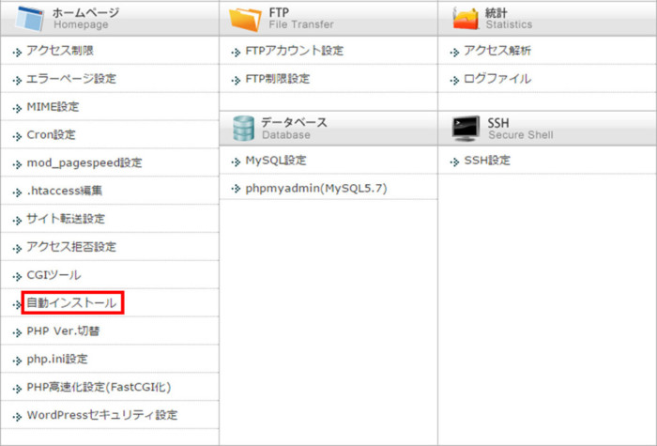
Task: Open アクセス解析 link
Action: tap(497, 51)
